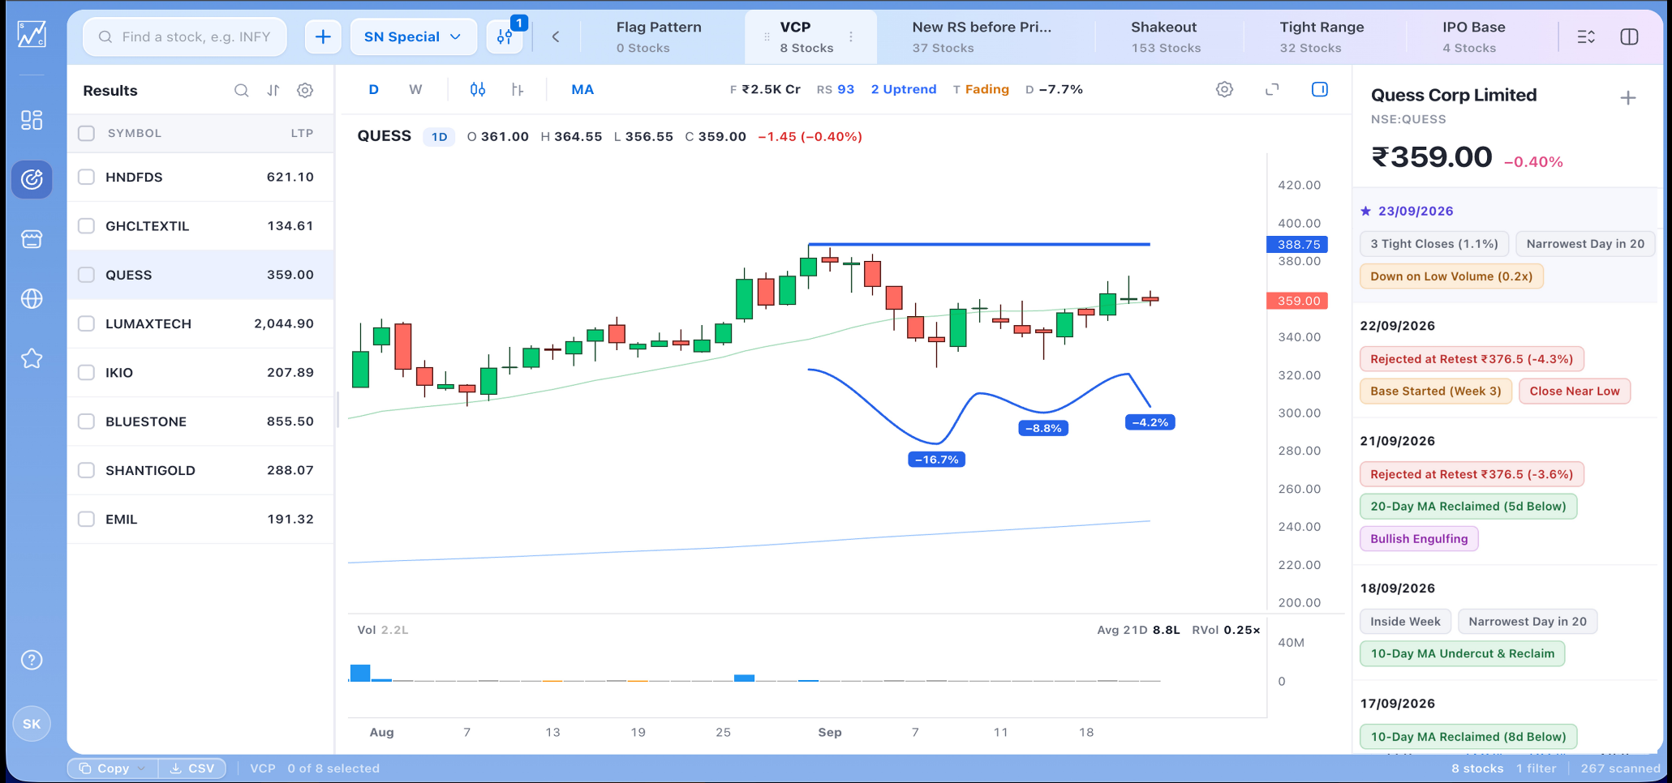Select the EMIL row in results

[x=200, y=519]
